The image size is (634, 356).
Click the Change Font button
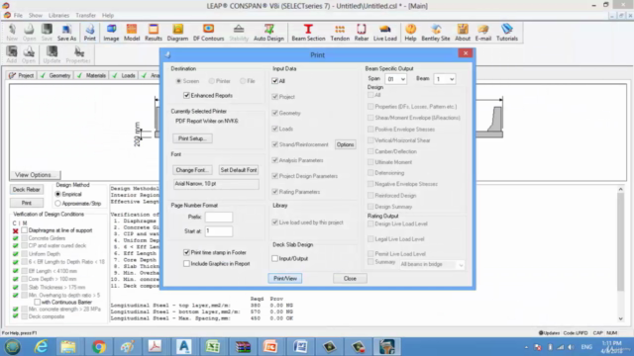point(192,170)
